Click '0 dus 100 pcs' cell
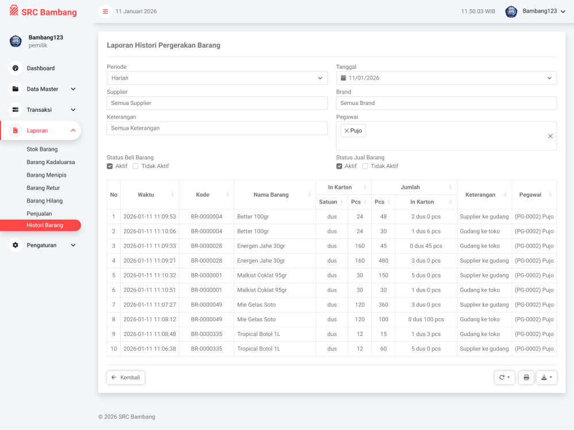 426,319
